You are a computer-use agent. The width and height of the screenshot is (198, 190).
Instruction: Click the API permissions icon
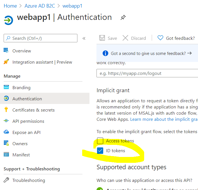[x=6, y=121]
